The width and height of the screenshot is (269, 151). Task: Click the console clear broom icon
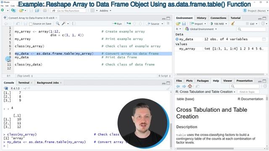[168, 89]
